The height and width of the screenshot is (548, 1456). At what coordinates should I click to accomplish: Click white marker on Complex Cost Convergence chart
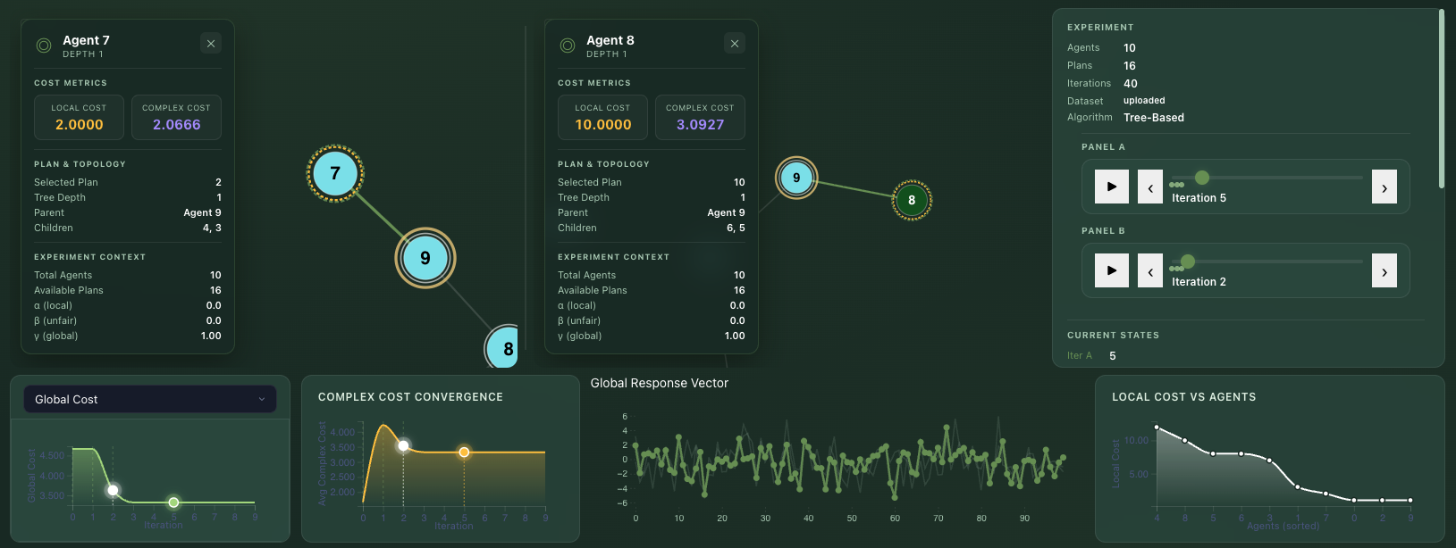pos(403,445)
